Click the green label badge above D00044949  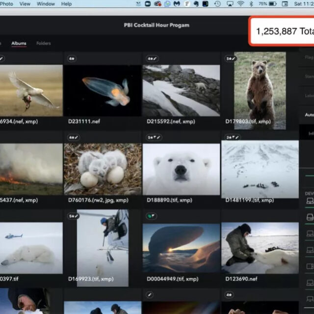[x=151, y=216]
